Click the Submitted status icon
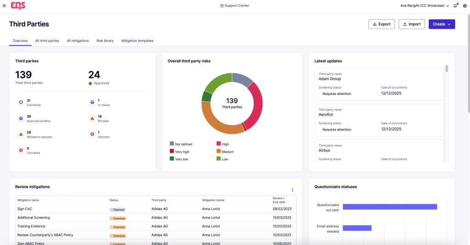This screenshot has width=470, height=245. point(21,102)
